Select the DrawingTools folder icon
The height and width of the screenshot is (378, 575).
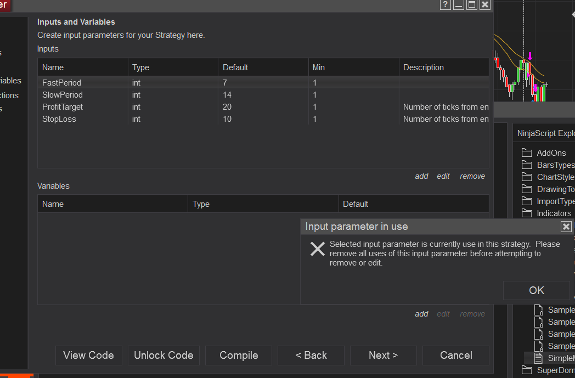527,189
